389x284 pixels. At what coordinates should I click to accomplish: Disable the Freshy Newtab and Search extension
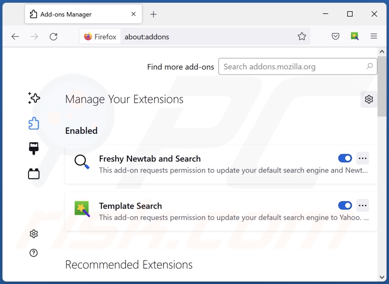pyautogui.click(x=345, y=158)
